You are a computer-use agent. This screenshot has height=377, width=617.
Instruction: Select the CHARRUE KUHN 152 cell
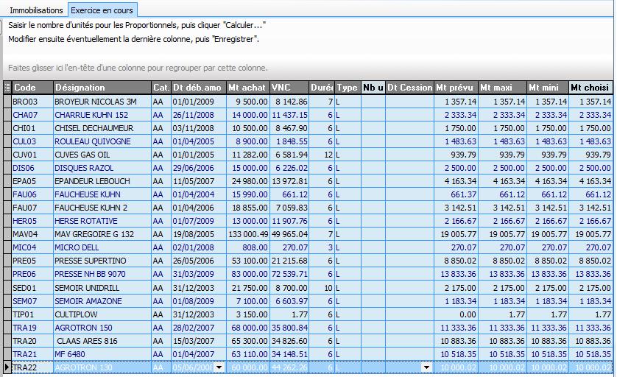tap(102, 115)
